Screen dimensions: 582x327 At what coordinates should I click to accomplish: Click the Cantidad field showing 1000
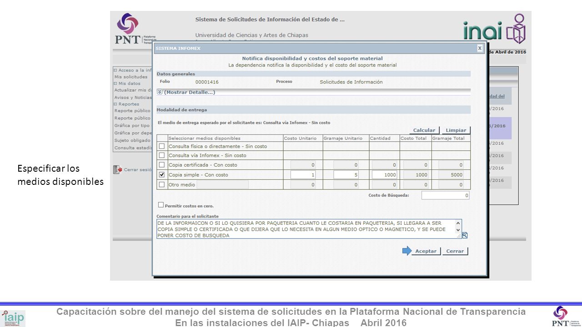(385, 175)
